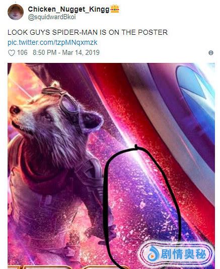This screenshot has width=220, height=269.
Task: Open the pic.twitter.com/tzpMNqxmzk link
Action: click(52, 42)
